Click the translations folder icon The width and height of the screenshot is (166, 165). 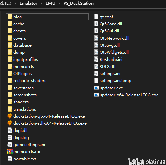[x=10, y=109]
